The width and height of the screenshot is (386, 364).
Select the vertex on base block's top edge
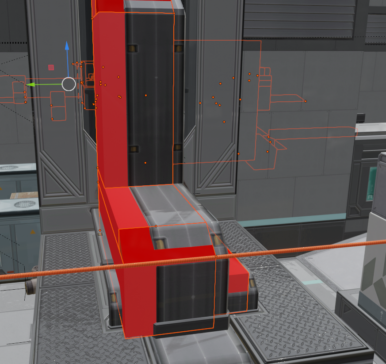(156, 226)
